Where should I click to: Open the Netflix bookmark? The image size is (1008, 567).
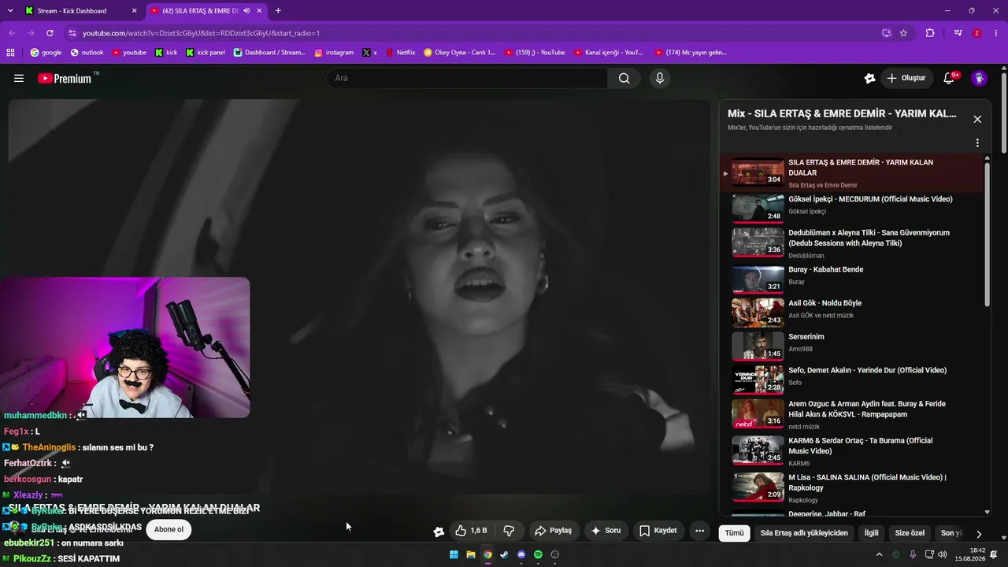click(400, 53)
